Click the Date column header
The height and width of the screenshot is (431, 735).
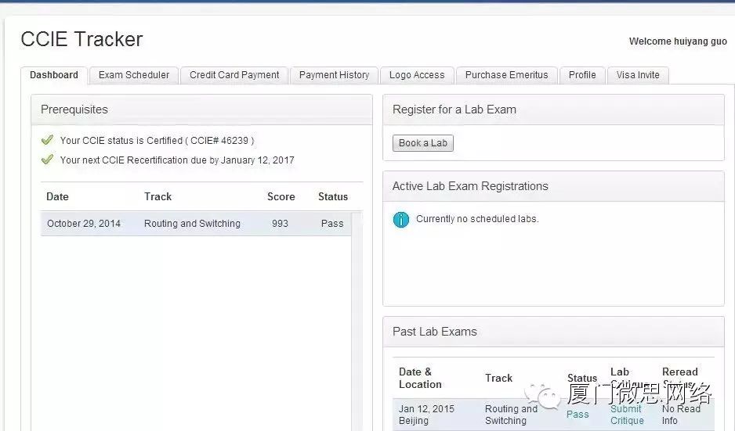(x=57, y=196)
